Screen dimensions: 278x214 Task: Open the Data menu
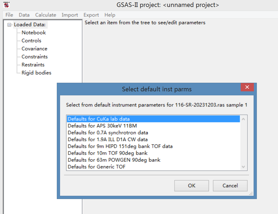click(x=24, y=15)
